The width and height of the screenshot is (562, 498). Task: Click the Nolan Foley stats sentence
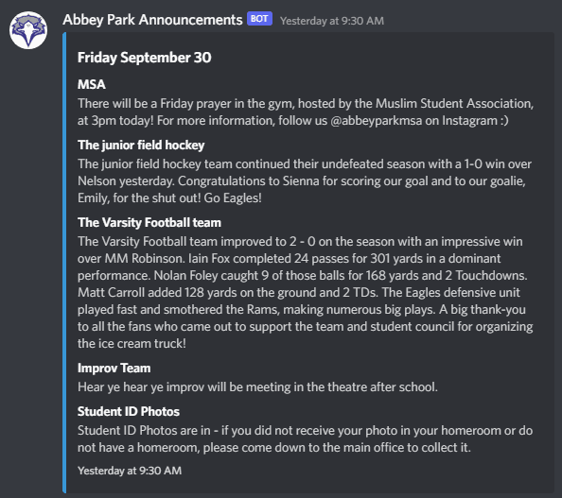(341, 276)
